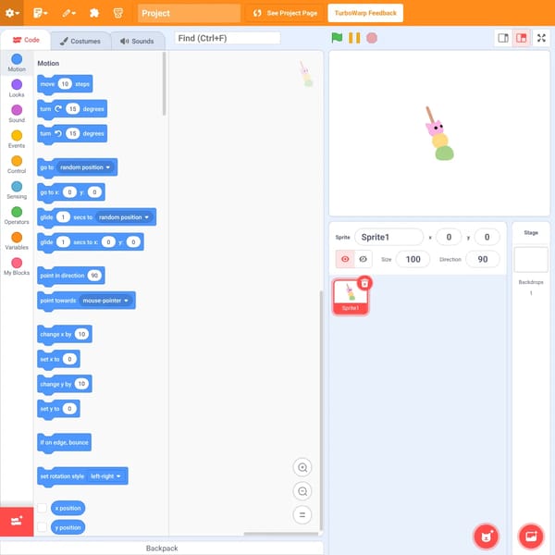Select the Variables block category

point(17,241)
